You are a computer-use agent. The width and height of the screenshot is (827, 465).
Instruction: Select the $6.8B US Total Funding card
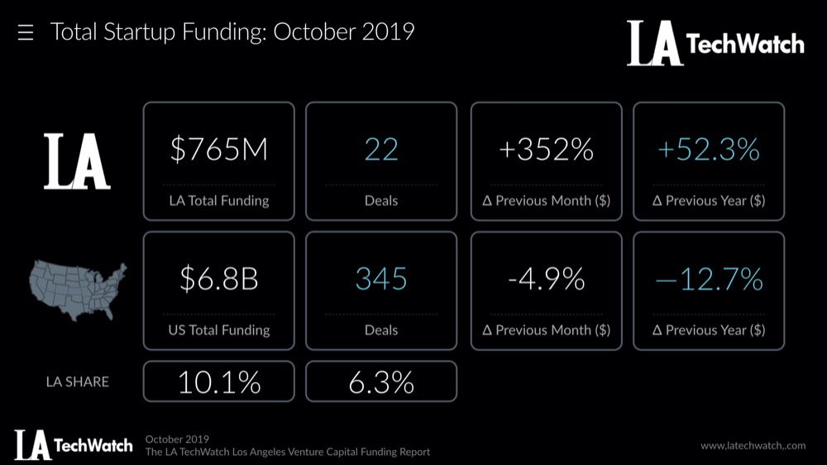click(x=218, y=290)
